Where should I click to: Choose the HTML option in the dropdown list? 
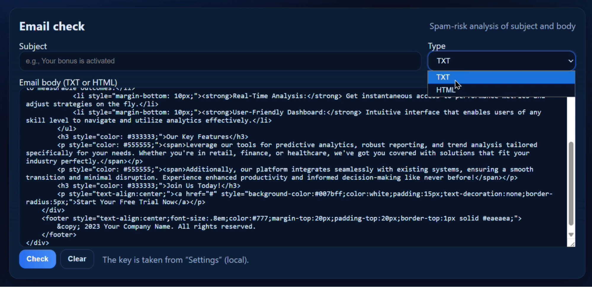[x=501, y=90]
